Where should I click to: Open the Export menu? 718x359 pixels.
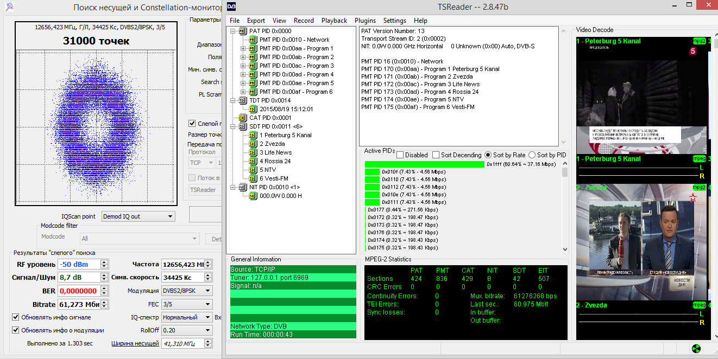click(256, 21)
